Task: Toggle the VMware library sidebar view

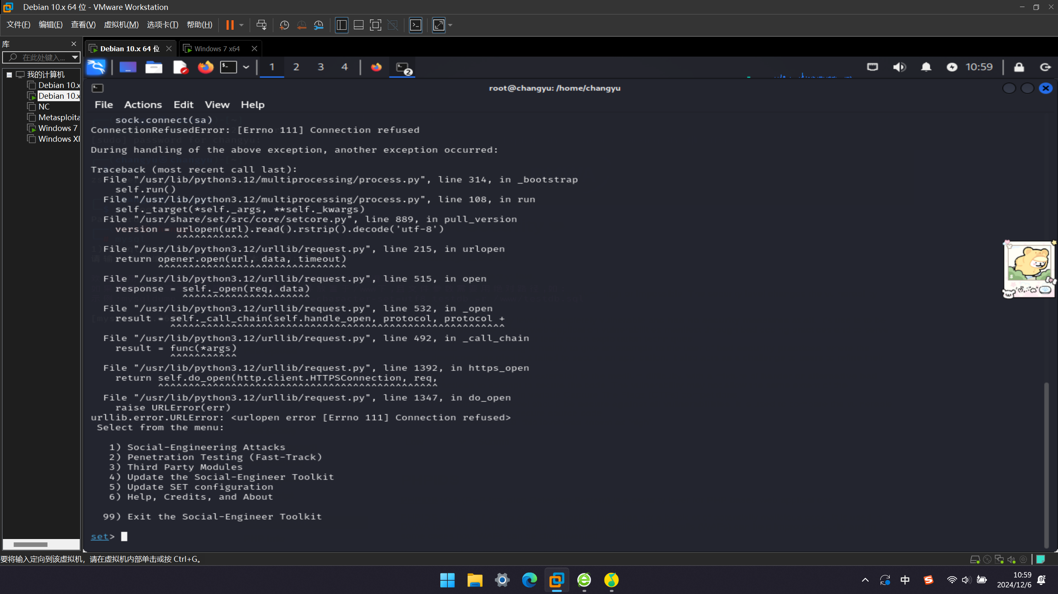Action: point(342,25)
